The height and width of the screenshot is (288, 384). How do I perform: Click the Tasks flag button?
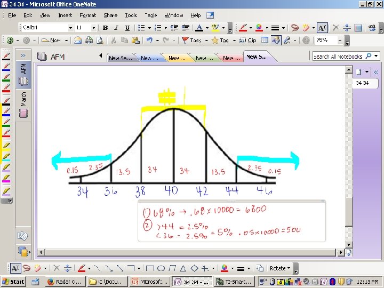(x=192, y=41)
